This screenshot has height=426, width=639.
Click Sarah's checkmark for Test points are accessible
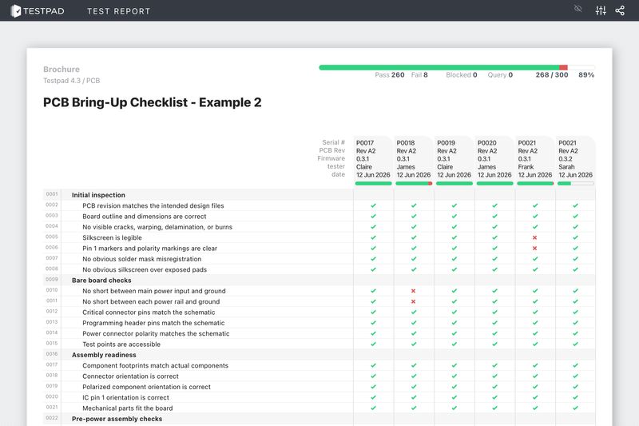[575, 344]
